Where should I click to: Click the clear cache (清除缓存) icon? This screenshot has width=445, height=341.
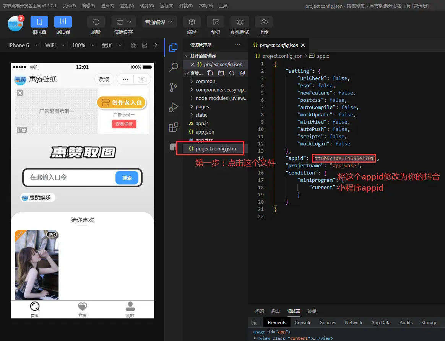coord(120,22)
